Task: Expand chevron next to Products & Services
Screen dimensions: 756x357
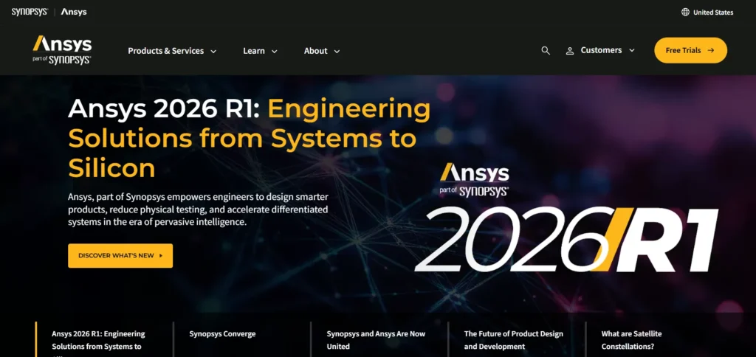Action: coord(213,52)
